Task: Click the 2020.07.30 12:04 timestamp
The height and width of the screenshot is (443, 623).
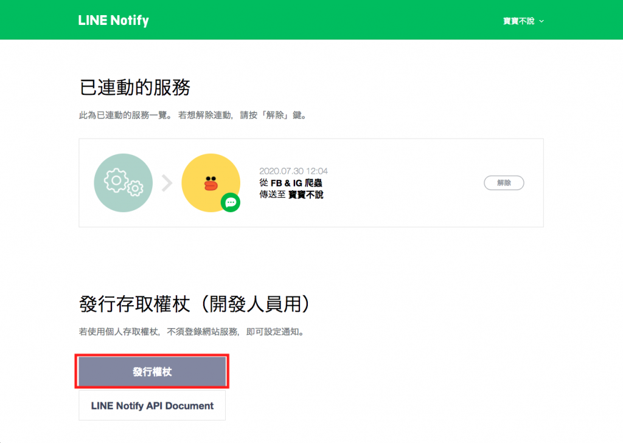Action: [294, 171]
